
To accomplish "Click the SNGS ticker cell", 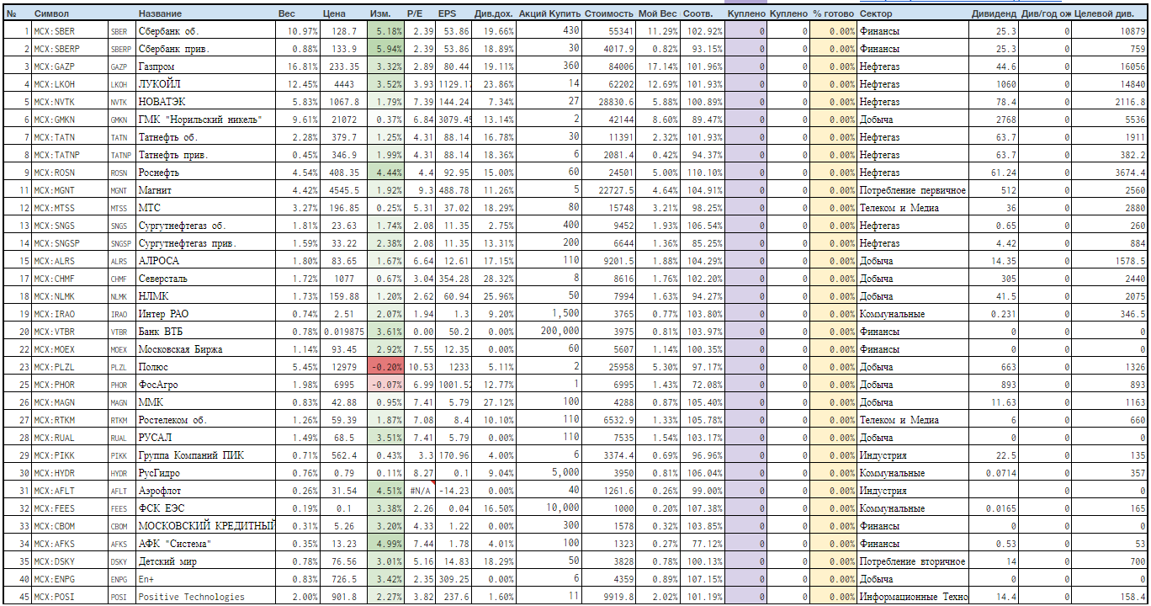I will pos(122,226).
